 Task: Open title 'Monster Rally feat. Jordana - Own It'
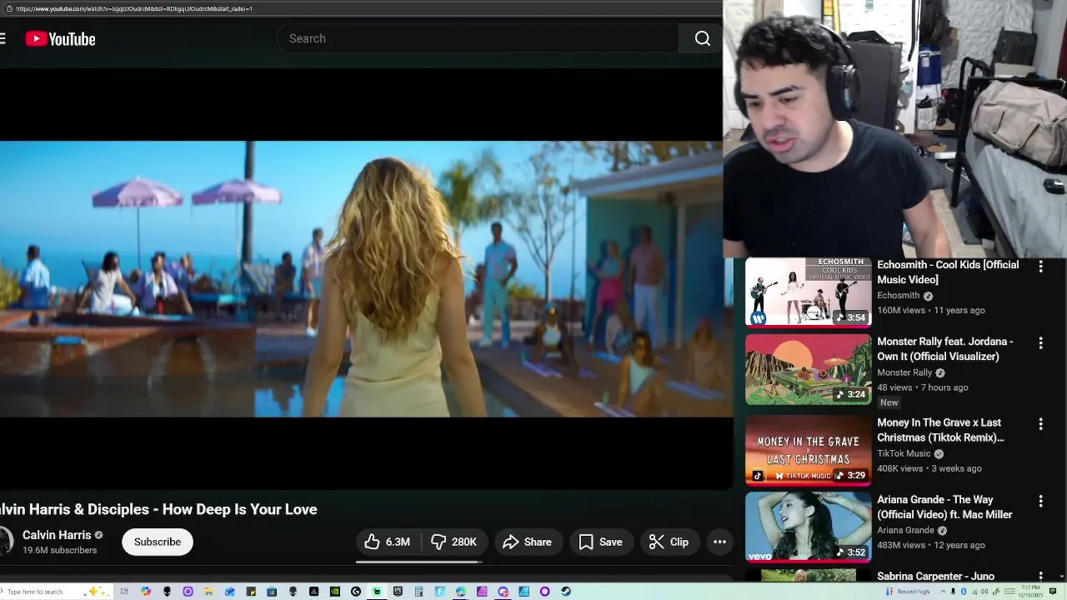click(x=945, y=348)
